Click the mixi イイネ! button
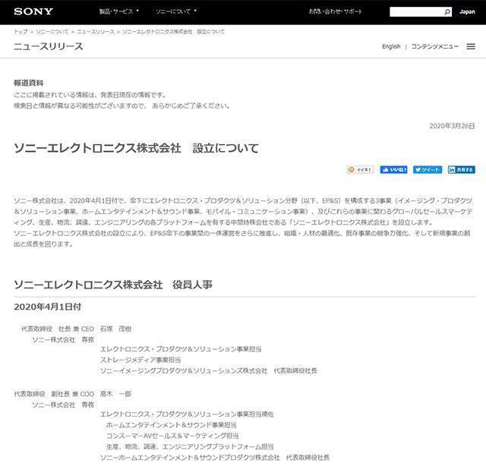The width and height of the screenshot is (486, 466). (360, 170)
